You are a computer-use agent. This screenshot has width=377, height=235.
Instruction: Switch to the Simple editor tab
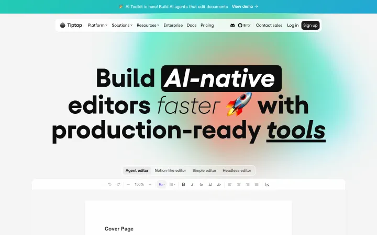pyautogui.click(x=204, y=170)
